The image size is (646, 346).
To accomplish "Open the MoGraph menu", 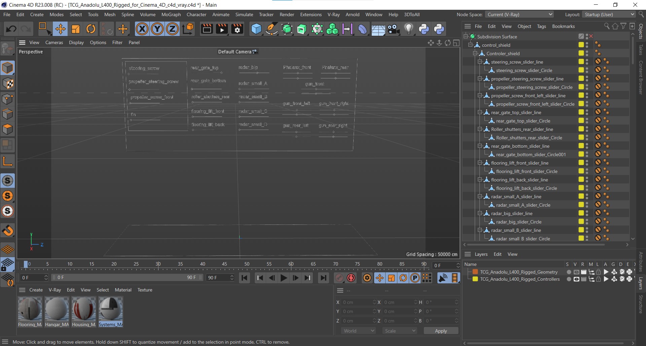I will click(171, 14).
